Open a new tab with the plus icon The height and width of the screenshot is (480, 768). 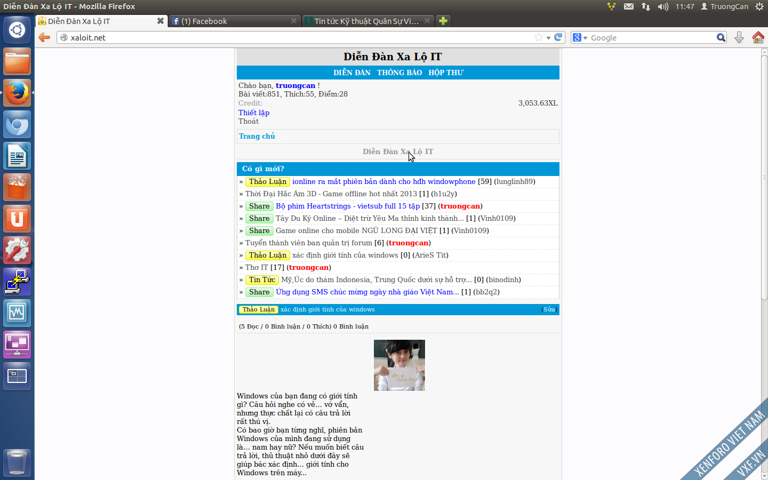point(443,21)
